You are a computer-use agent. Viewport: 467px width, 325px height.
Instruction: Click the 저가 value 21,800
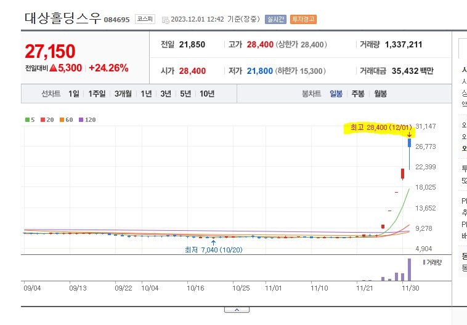[260, 71]
